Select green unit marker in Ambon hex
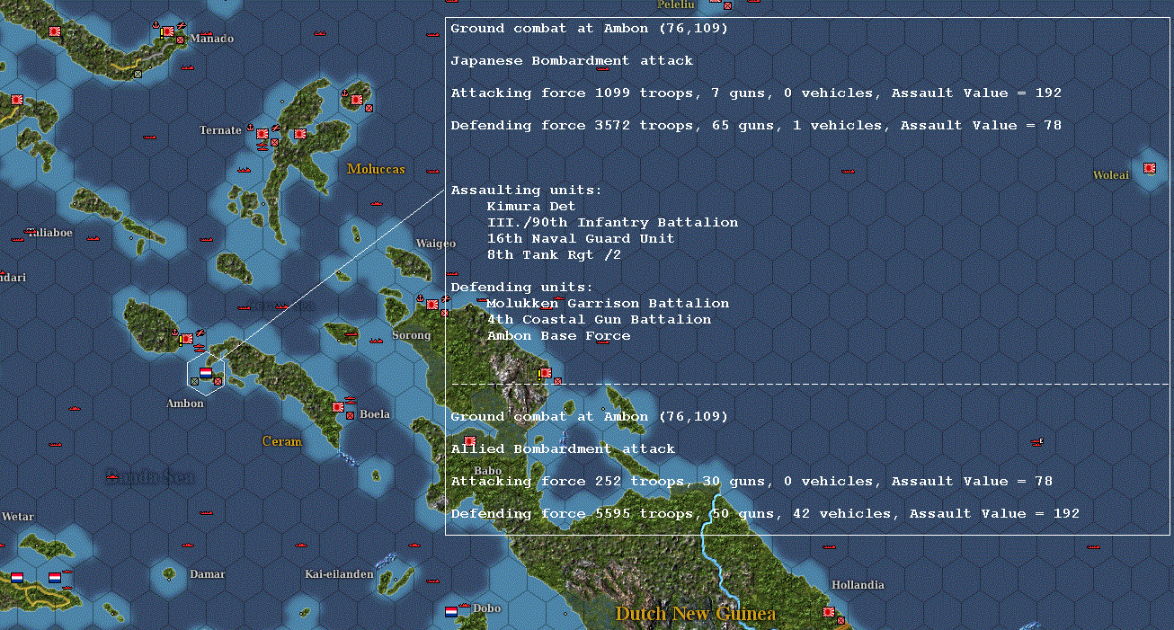1174x630 pixels. coord(194,381)
